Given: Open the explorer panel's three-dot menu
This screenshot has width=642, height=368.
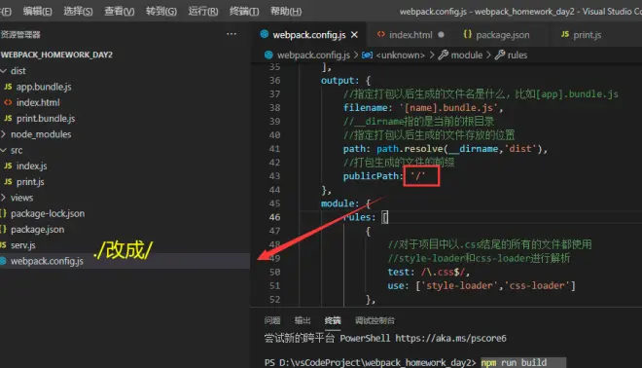Looking at the screenshot, I should pos(232,34).
